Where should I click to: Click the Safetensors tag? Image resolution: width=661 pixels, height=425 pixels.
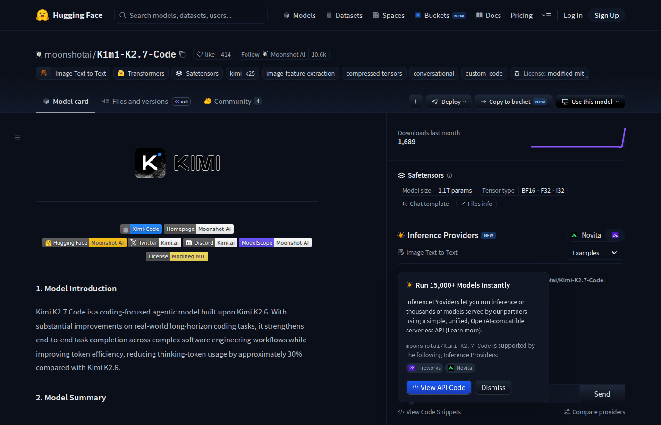pyautogui.click(x=197, y=73)
